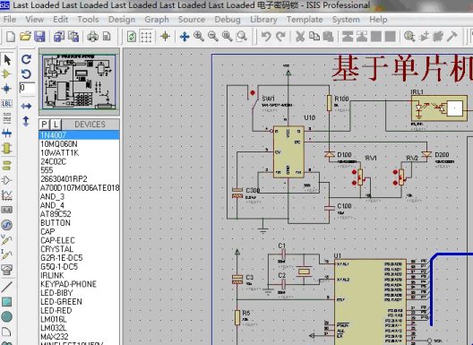This screenshot has height=345, width=473.
Task: Click the Print icon in toolbar
Action: pos(93,37)
